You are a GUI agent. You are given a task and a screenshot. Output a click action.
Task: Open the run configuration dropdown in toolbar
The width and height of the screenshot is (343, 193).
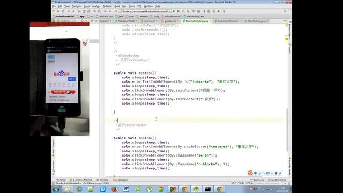145,11
